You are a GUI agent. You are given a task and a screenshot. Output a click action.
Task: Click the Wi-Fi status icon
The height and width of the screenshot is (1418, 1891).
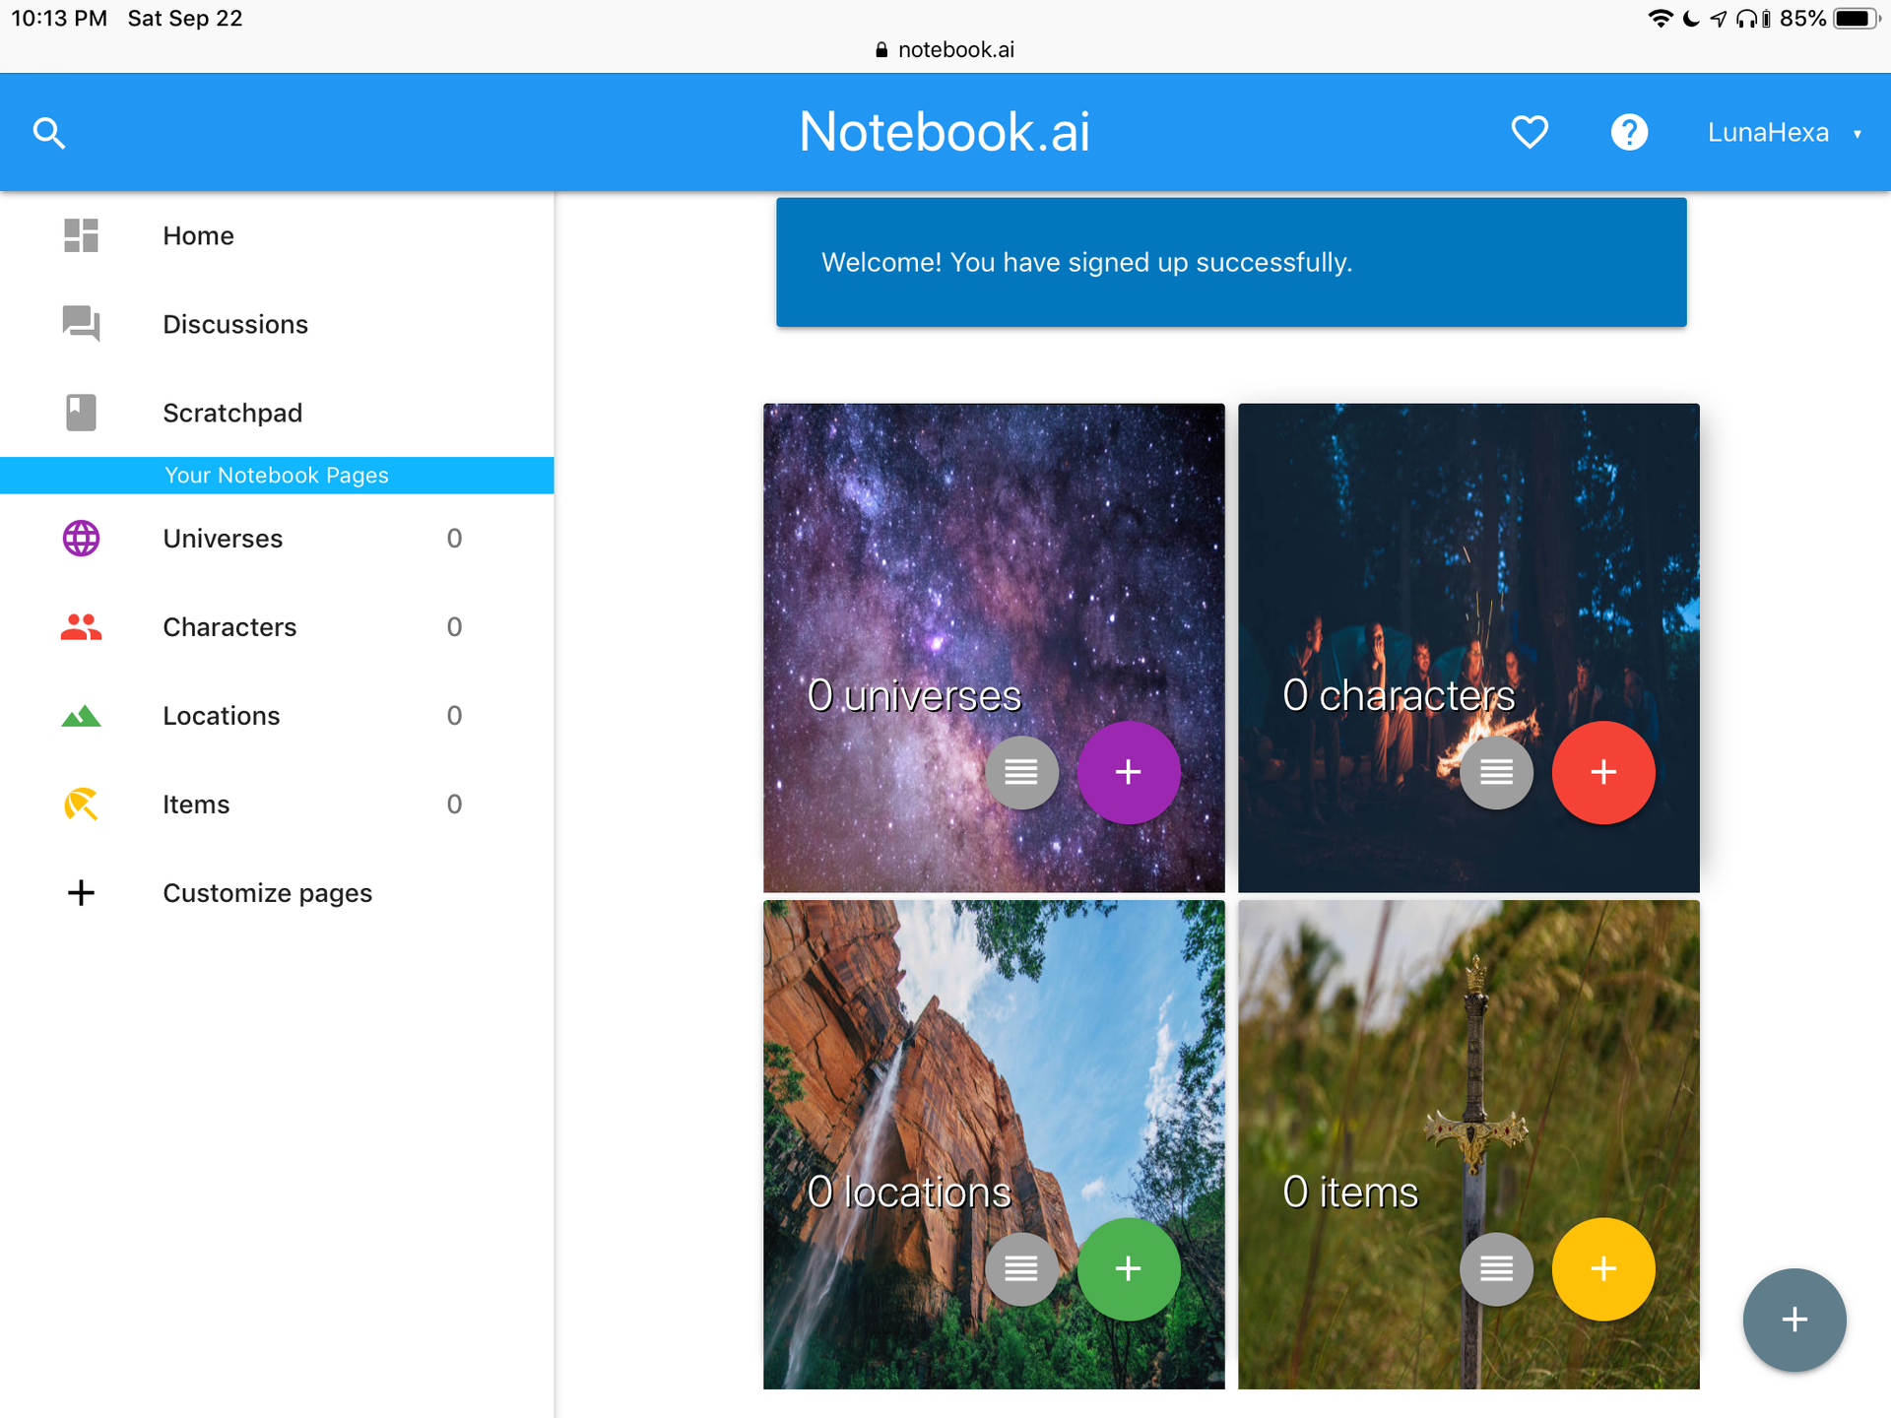click(x=1661, y=19)
